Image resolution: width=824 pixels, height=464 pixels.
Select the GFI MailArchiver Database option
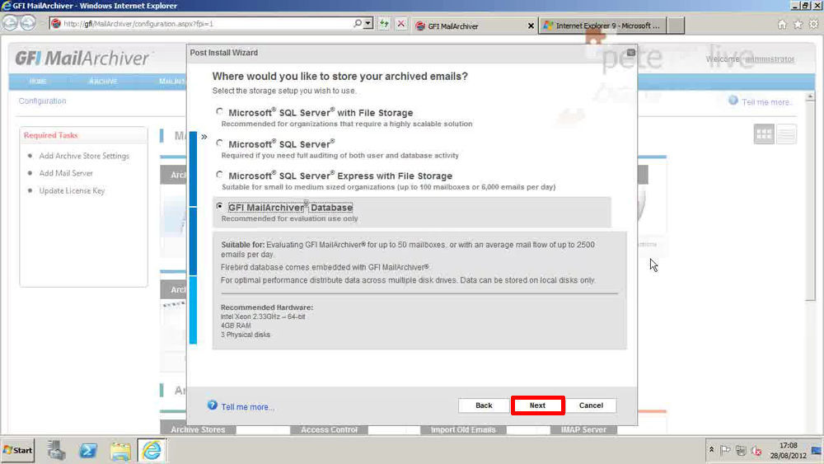pyautogui.click(x=219, y=206)
